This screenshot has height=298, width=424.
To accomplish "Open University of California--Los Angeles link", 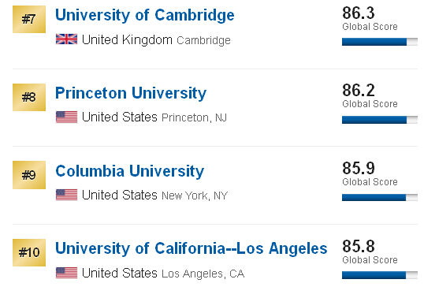I will pos(192,248).
